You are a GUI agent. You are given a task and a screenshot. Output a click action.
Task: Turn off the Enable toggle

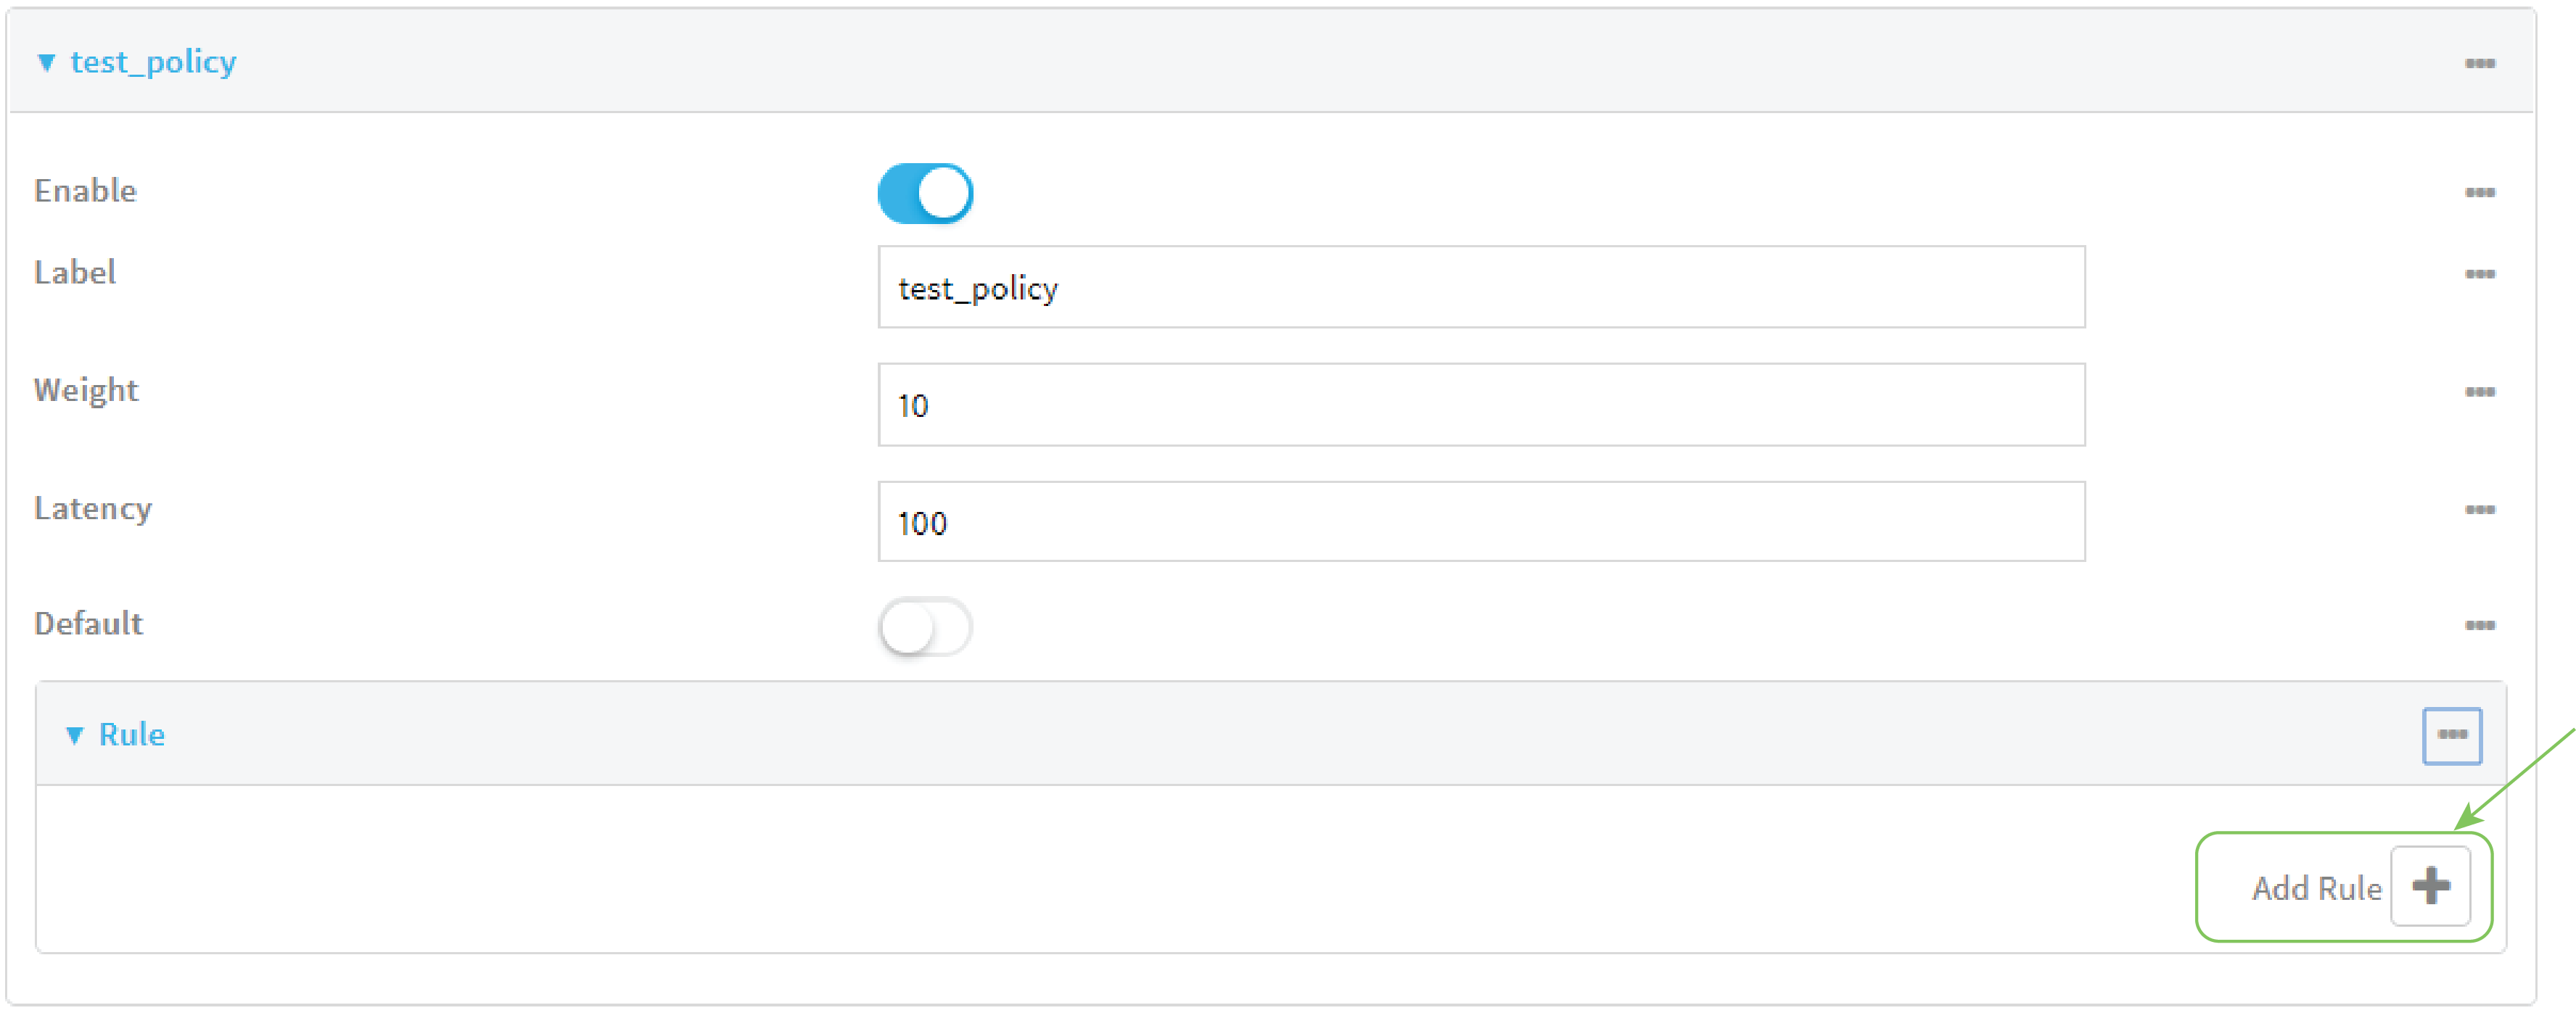click(925, 192)
